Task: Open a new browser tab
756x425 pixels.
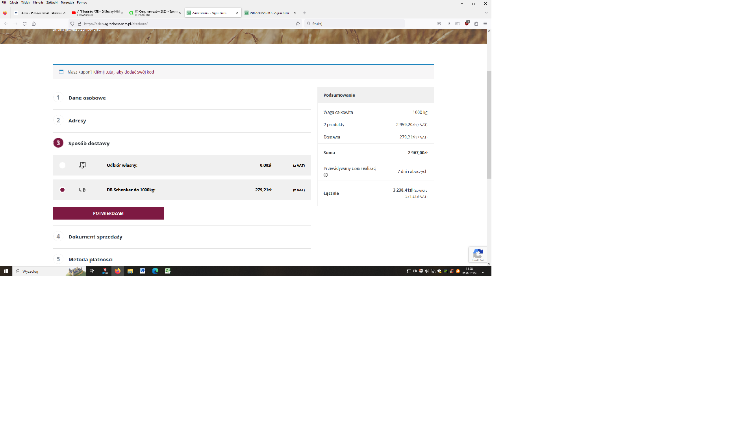Action: [304, 13]
